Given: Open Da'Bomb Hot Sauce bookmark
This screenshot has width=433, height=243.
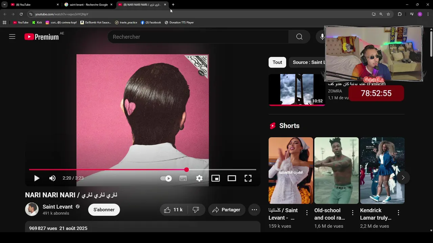Looking at the screenshot, I should coord(96,23).
